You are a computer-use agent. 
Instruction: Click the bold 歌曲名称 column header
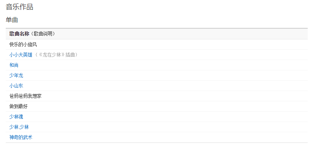pos(19,34)
